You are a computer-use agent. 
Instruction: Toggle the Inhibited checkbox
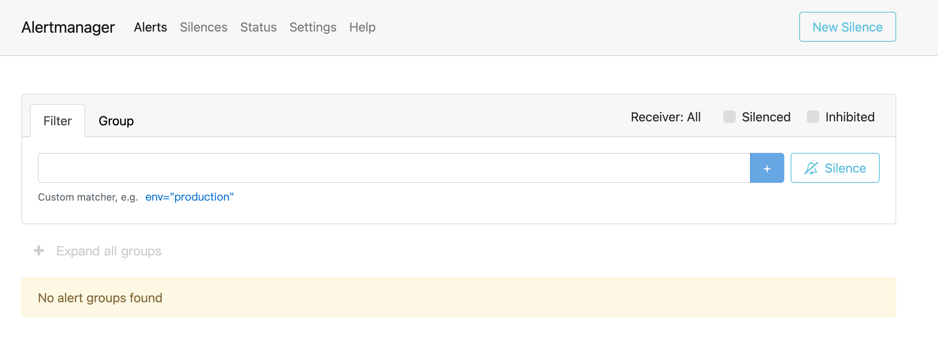pyautogui.click(x=813, y=117)
